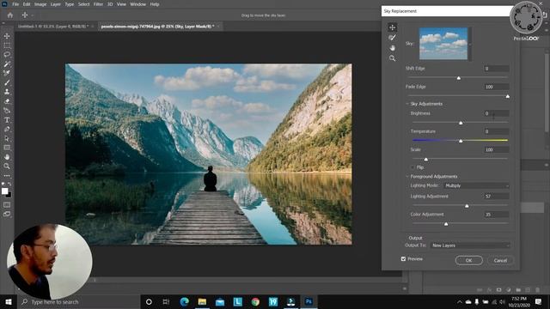Select Hand tool in Sky Replacement dialog
The width and height of the screenshot is (550, 309).
point(392,48)
